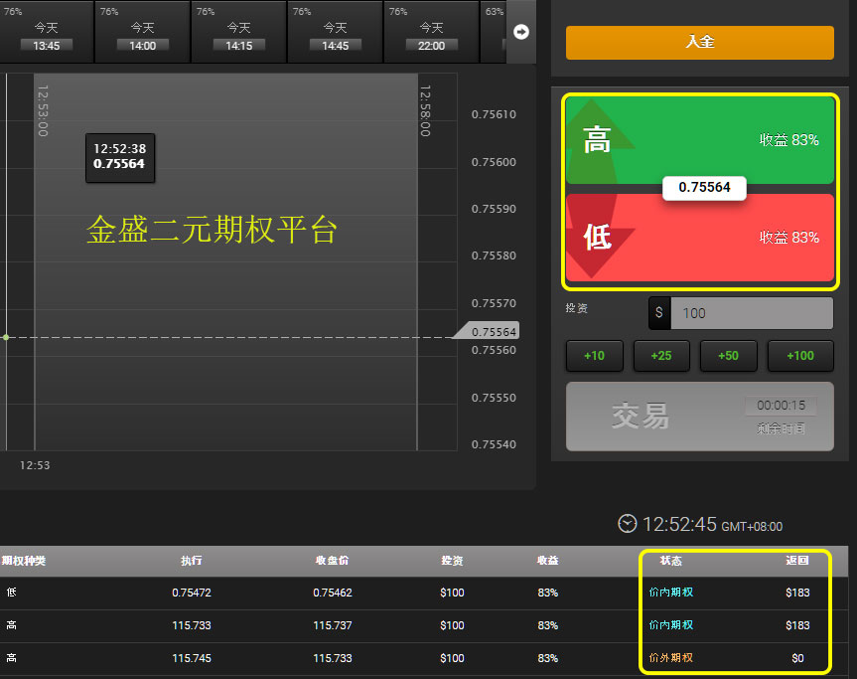The height and width of the screenshot is (679, 857).
Task: Select the 今天 14:45 expiry tab
Action: [x=335, y=32]
